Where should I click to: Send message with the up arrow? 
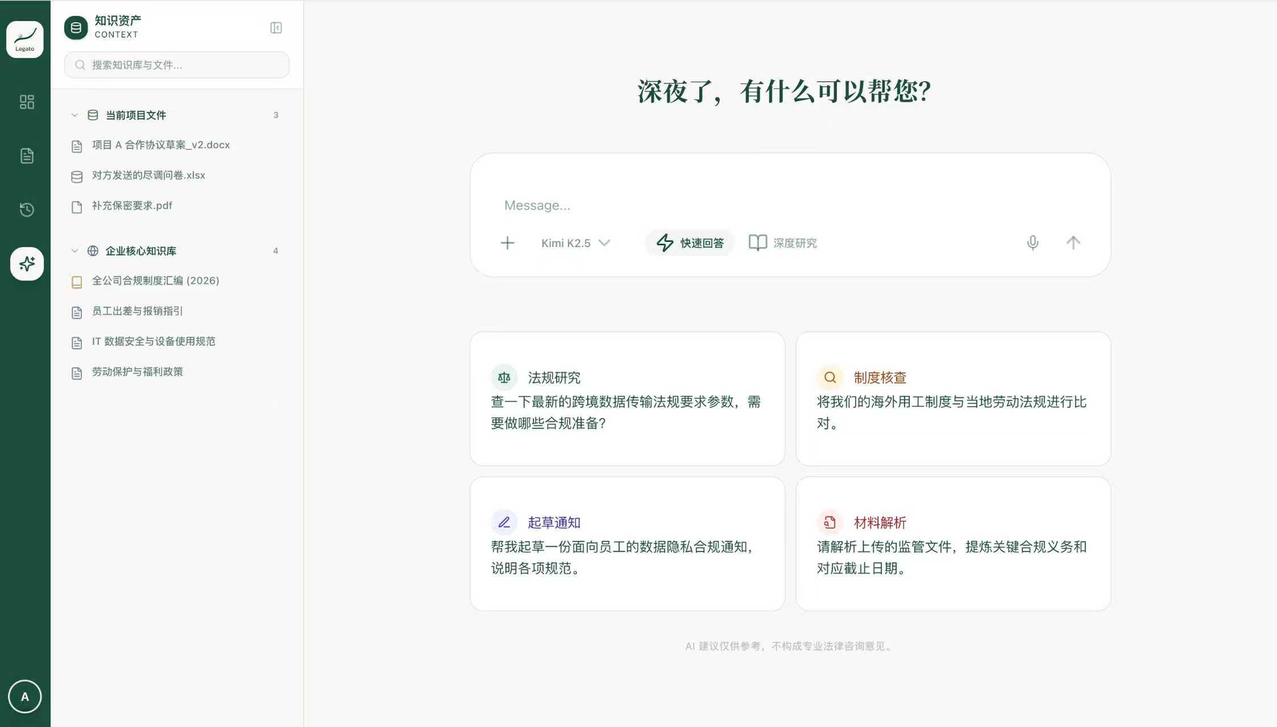pyautogui.click(x=1073, y=243)
